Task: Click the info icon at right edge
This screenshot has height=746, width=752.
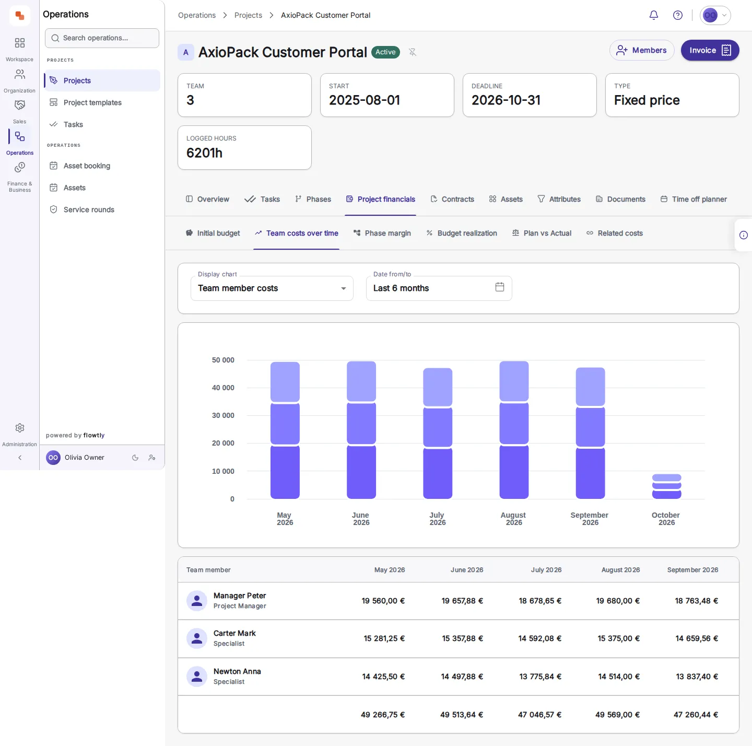Action: pyautogui.click(x=744, y=235)
